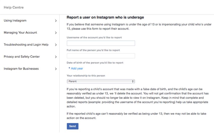Go to Help Centre heading link
The image size is (214, 137).
[14, 7]
